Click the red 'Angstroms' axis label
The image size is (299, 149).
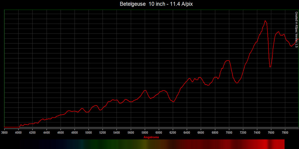[x=152, y=137]
